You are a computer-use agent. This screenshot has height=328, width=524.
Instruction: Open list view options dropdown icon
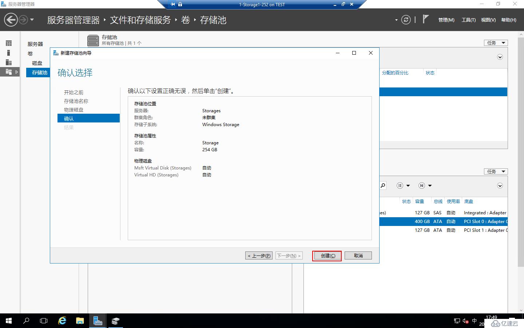403,186
